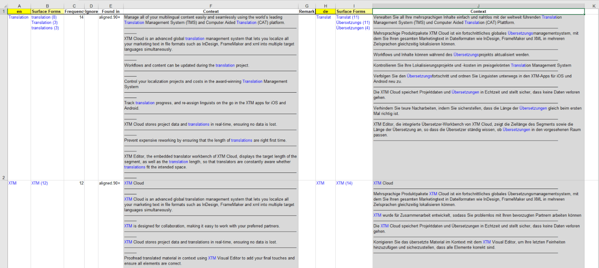This screenshot has width=599, height=268.
Task: Select column J header
Action: click(478, 6)
